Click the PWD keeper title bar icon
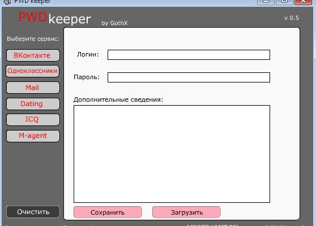Viewport: 316px width, 226px height. (x=7, y=2)
